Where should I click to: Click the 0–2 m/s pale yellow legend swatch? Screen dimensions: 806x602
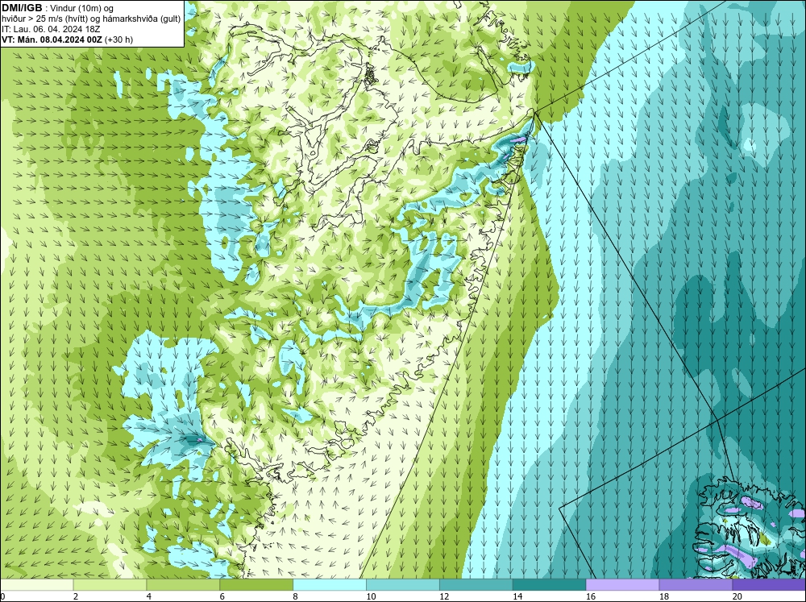[36, 585]
